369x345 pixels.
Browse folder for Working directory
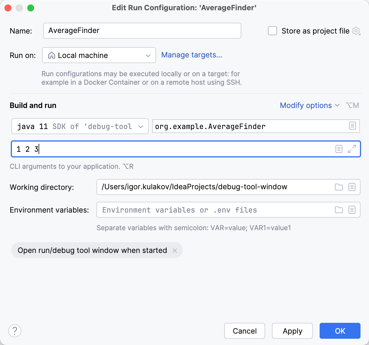pyautogui.click(x=339, y=187)
